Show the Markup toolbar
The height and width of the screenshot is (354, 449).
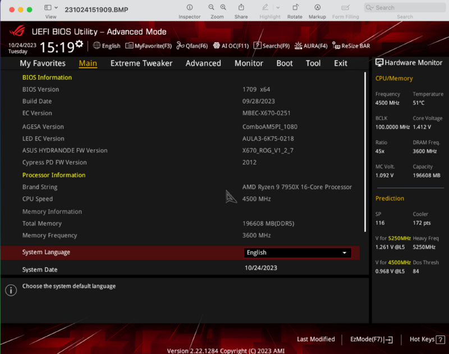coord(317,7)
